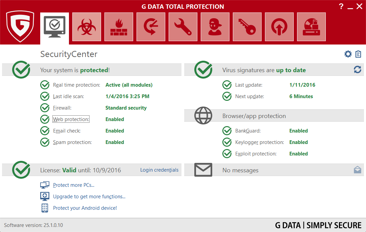The width and height of the screenshot is (366, 232).
Task: Click the Email check status icon
Action: [x=45, y=131]
